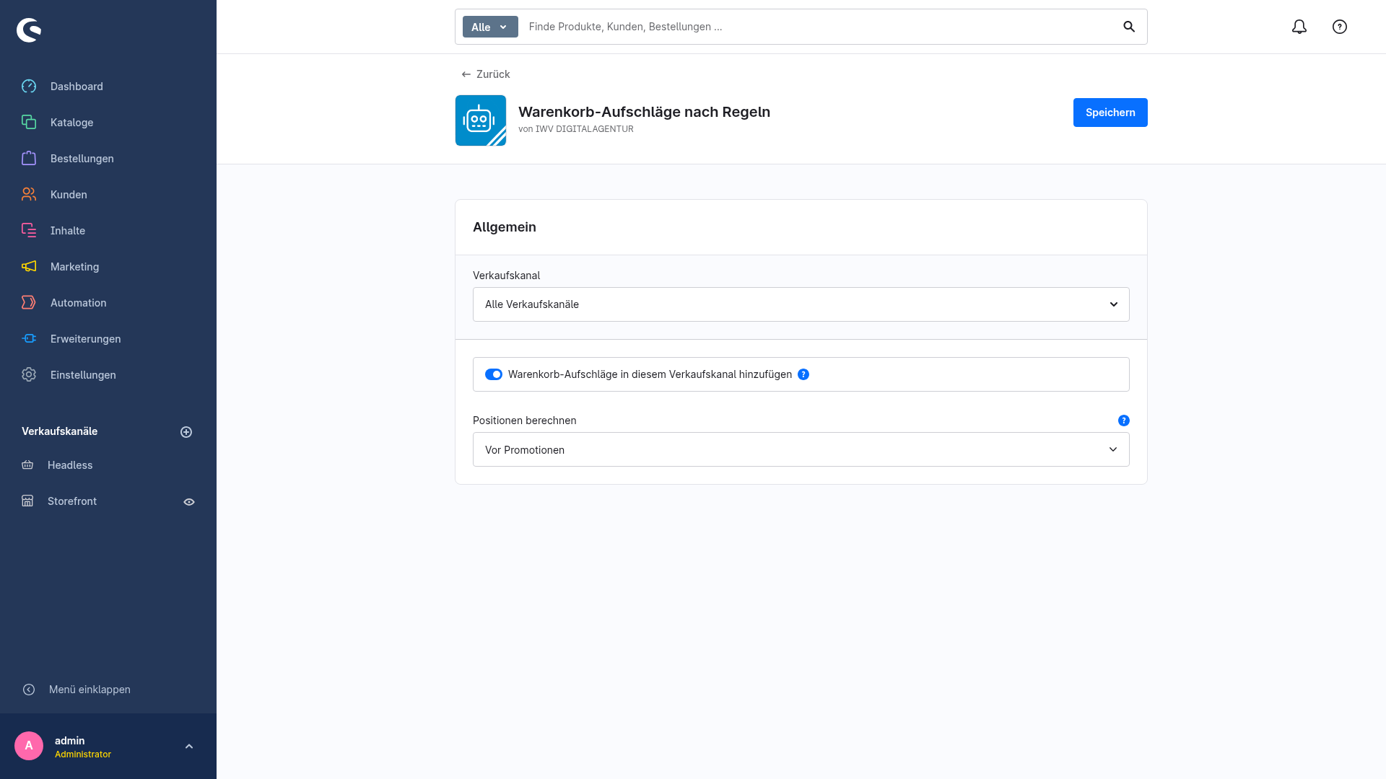Click the Inhalte layout icon
Image resolution: width=1386 pixels, height=779 pixels.
(x=29, y=231)
